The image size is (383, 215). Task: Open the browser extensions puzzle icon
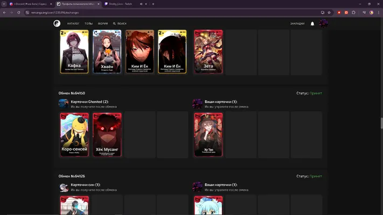353,12
